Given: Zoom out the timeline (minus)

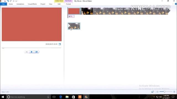Looking at the screenshot, I should 157,92.
